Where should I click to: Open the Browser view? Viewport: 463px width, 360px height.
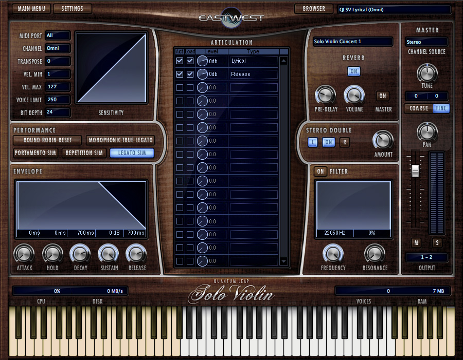pyautogui.click(x=314, y=9)
